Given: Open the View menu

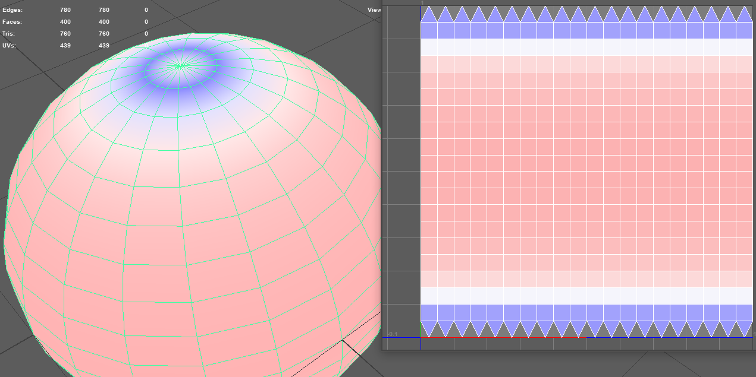Looking at the screenshot, I should pos(374,9).
